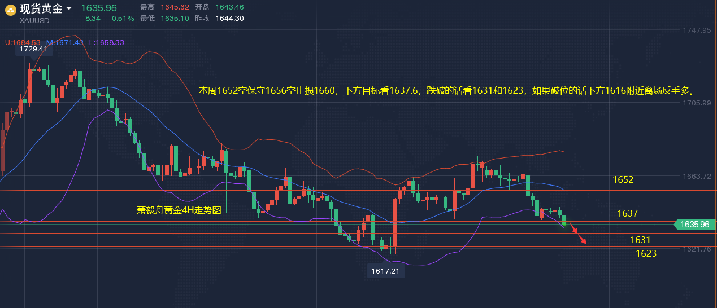The width and height of the screenshot is (717, 308).
Task: Click the 最低 low value 1635.10
Action: coord(176,19)
